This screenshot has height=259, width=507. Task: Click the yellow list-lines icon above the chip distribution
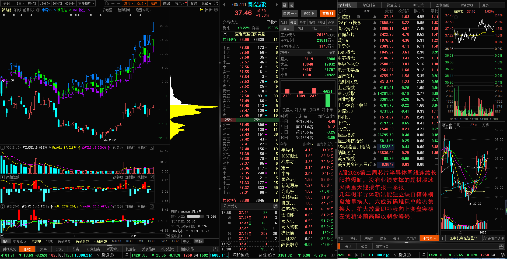[201, 10]
